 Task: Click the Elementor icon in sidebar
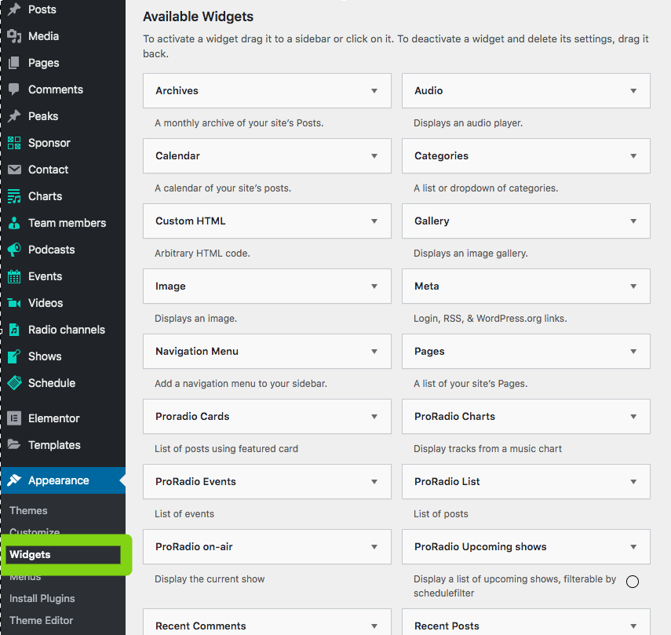coord(14,418)
